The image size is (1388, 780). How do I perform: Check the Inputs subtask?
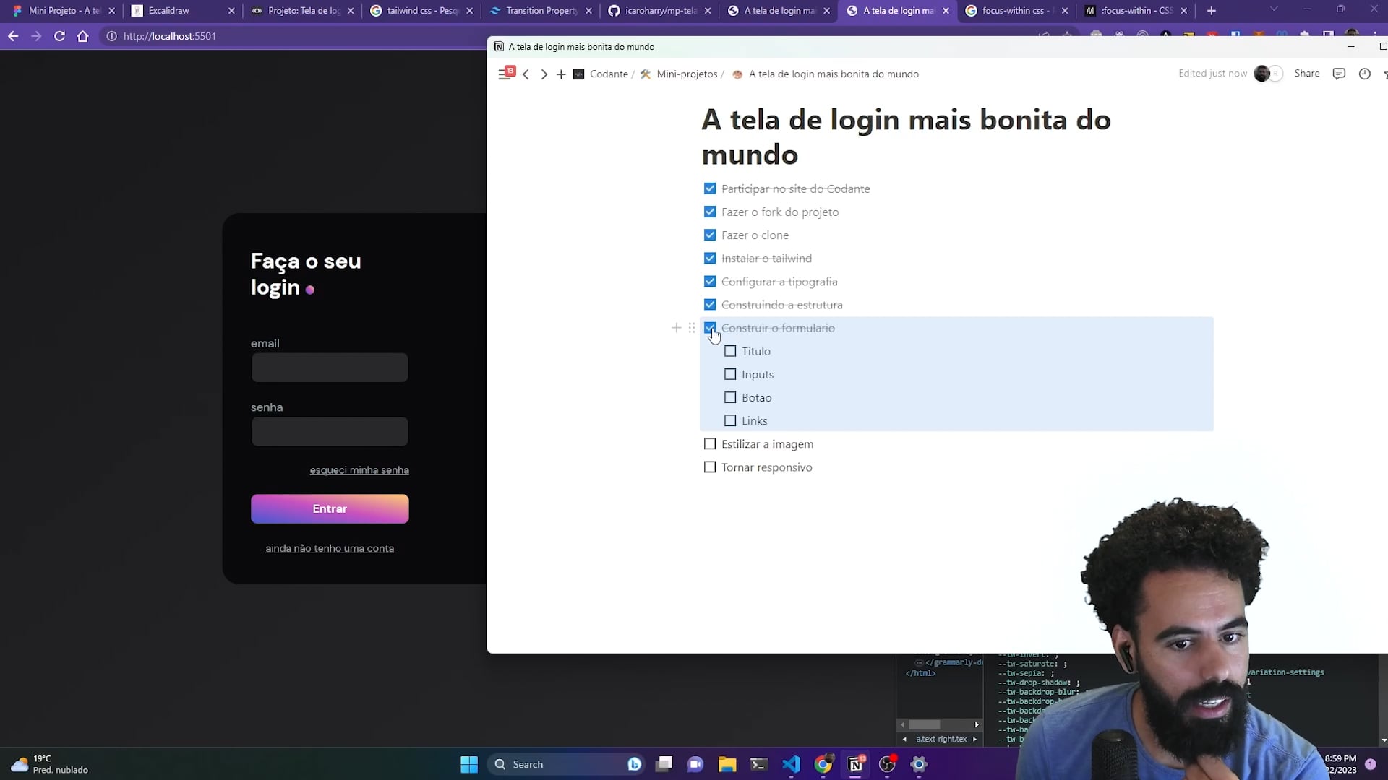coord(730,374)
